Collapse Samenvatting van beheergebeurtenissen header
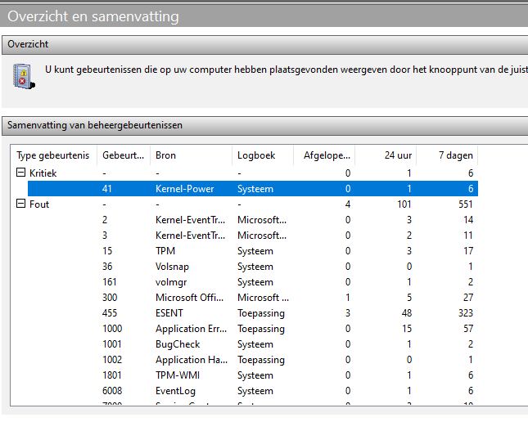Screen dimensions: 528x422 tap(264, 126)
